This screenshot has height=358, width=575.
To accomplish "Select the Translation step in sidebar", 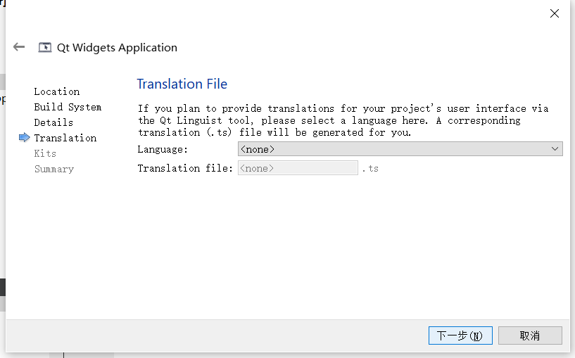I will 65,138.
